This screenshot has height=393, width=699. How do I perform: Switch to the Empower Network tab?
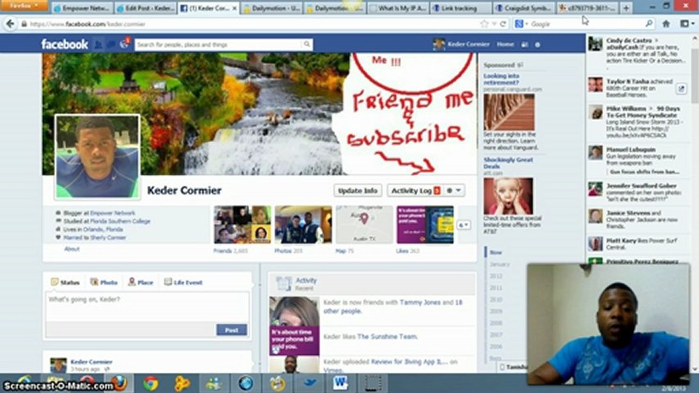click(83, 8)
